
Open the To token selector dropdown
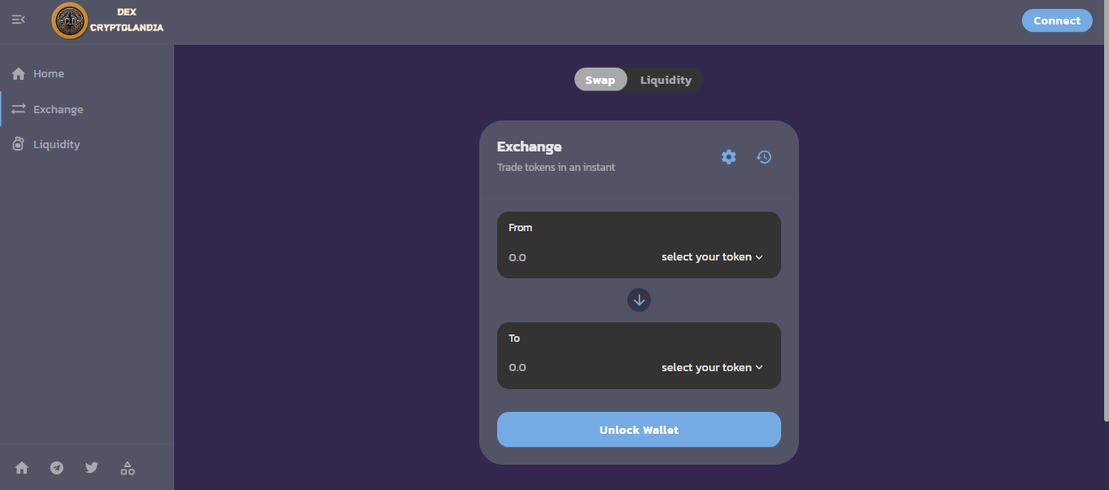coord(712,368)
